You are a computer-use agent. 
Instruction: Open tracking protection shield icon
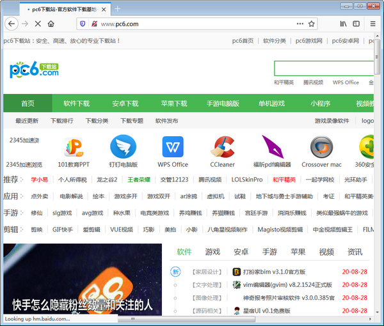pos(82,24)
